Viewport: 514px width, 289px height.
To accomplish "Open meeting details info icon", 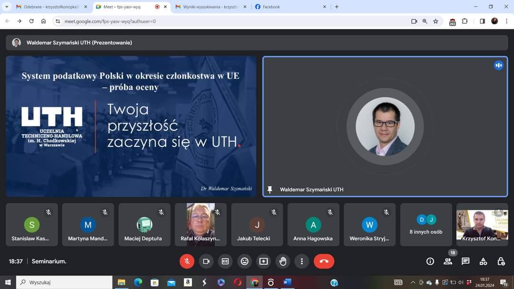I will [x=430, y=261].
